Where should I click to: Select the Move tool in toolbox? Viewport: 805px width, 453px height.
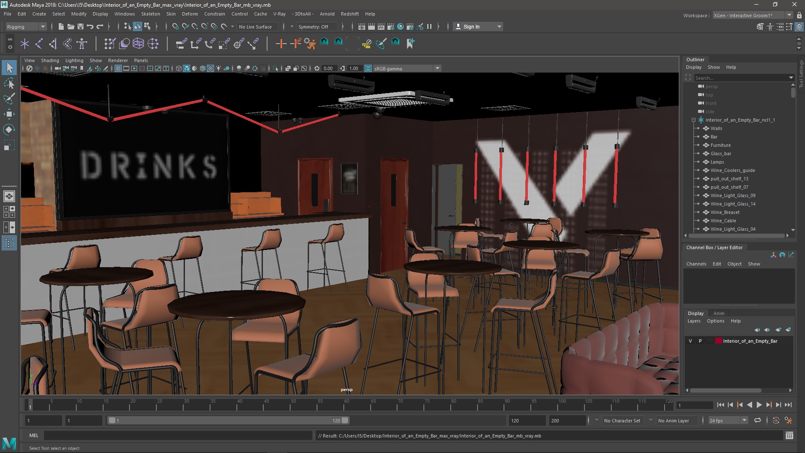pos(9,114)
